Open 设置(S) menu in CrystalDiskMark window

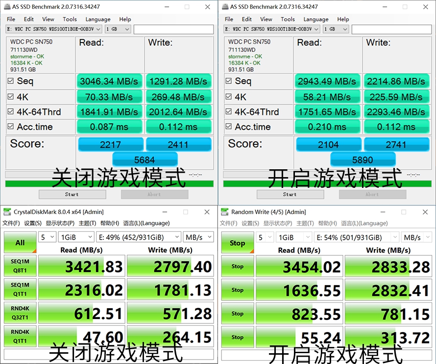[33, 223]
